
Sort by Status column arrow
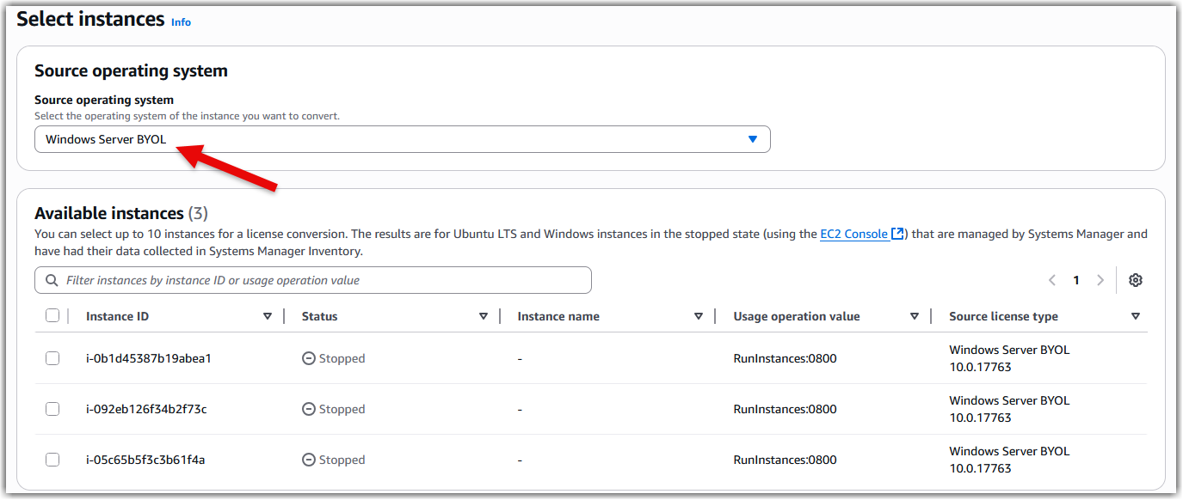483,316
